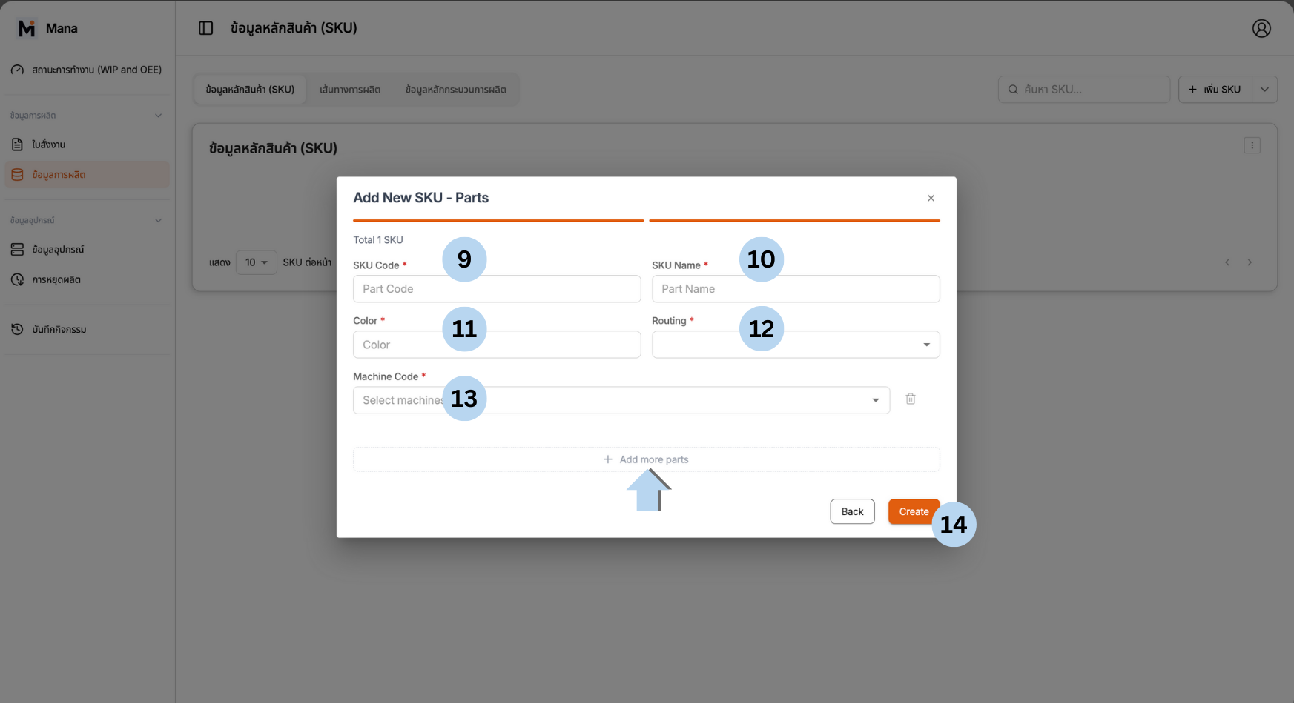Click inside the Part Code input field
Image resolution: width=1294 pixels, height=704 pixels.
point(496,288)
